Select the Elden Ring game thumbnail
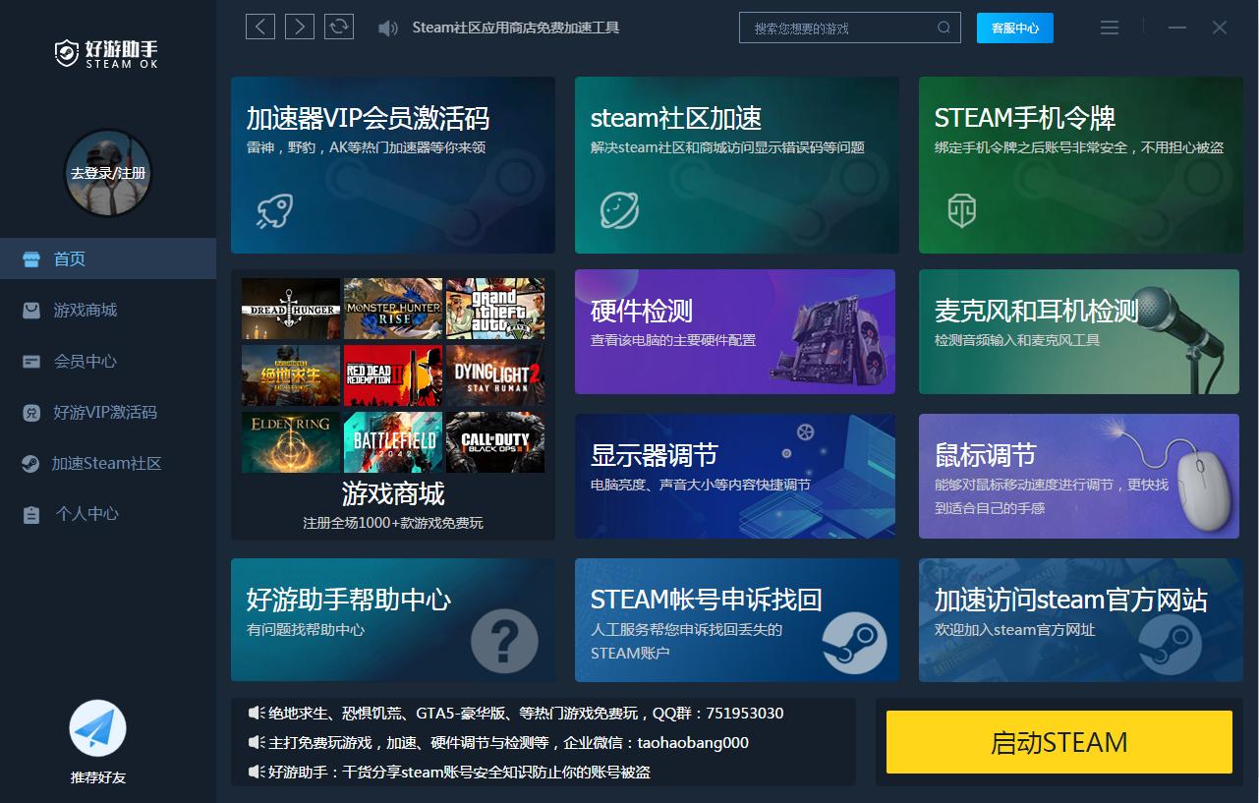This screenshot has height=803, width=1259. pos(290,442)
